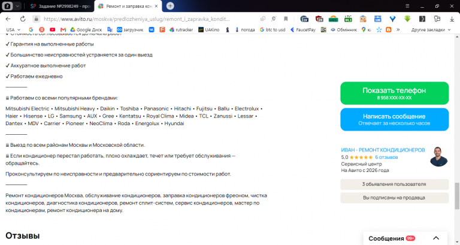460x245 pixels.
Task: Open the загрузчик bookmark
Action: (x=130, y=29)
